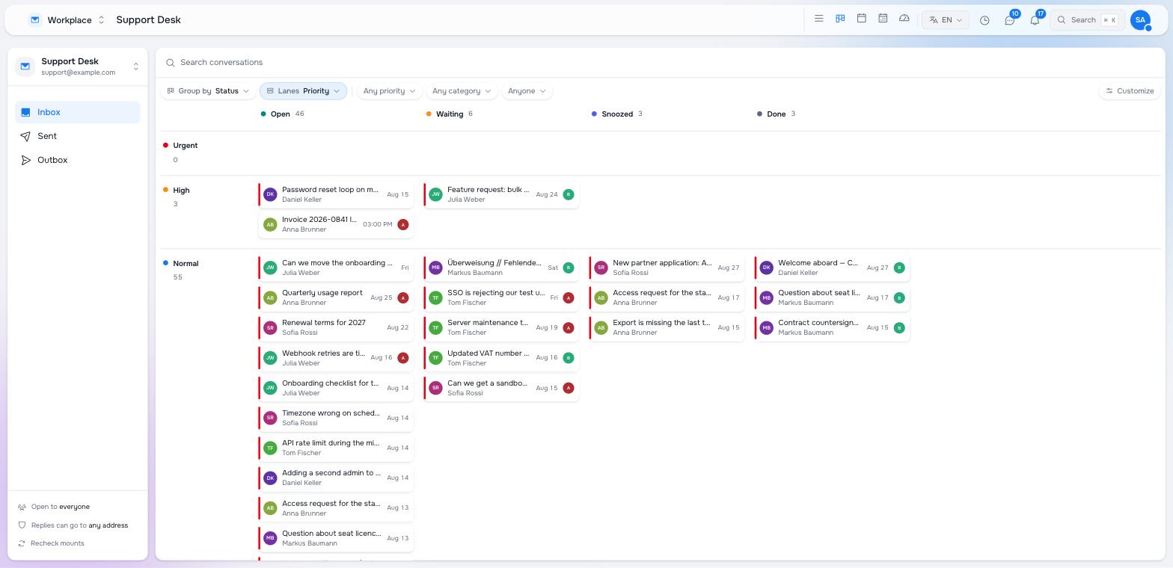Screen dimensions: 1173x568
Task: Open Server maintenance card in Waiting
Action: coord(501,327)
